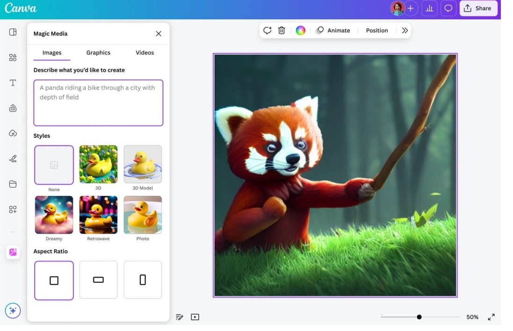The height and width of the screenshot is (331, 513).
Task: Open the comments speech bubble icon
Action: pyautogui.click(x=448, y=8)
